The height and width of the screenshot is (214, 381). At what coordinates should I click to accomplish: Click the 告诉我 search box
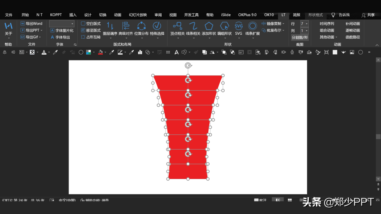click(x=341, y=15)
